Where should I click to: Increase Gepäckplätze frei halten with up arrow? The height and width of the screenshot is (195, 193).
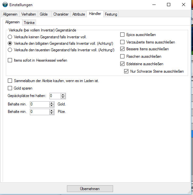point(63,95)
